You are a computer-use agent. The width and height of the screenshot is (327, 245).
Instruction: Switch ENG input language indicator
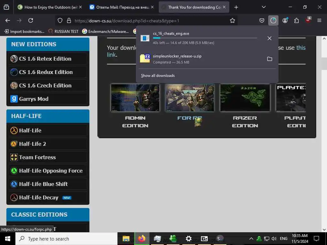(x=284, y=239)
